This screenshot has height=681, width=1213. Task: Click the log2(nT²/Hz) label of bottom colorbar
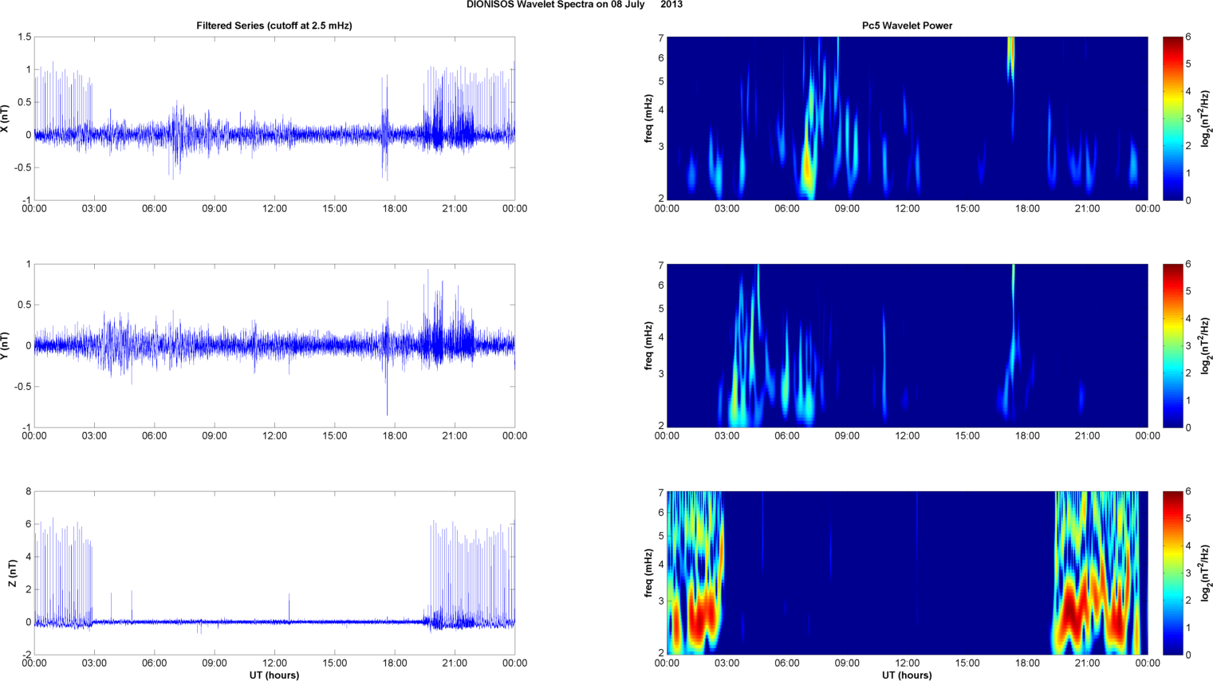click(1206, 573)
